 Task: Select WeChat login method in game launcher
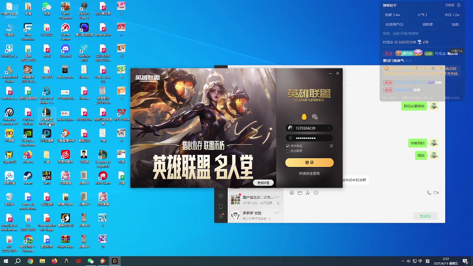[x=315, y=117]
